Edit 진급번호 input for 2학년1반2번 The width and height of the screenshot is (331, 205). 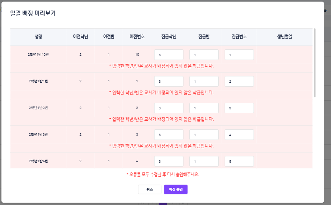click(x=239, y=108)
